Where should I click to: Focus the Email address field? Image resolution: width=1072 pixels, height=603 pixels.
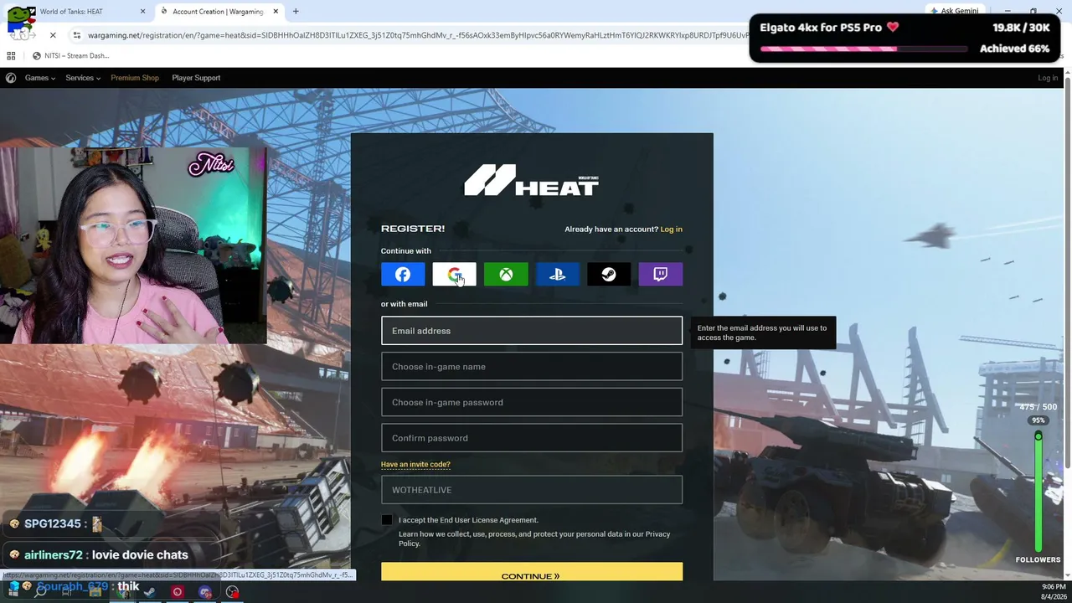[x=532, y=331]
